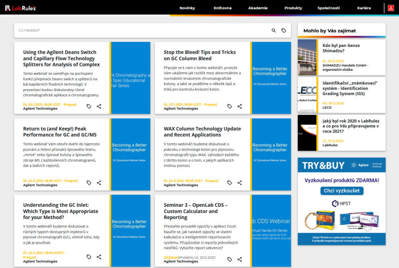The image size is (399, 268).
Task: Click the Shimadzu building thumbnail
Action: pyautogui.click(x=307, y=57)
